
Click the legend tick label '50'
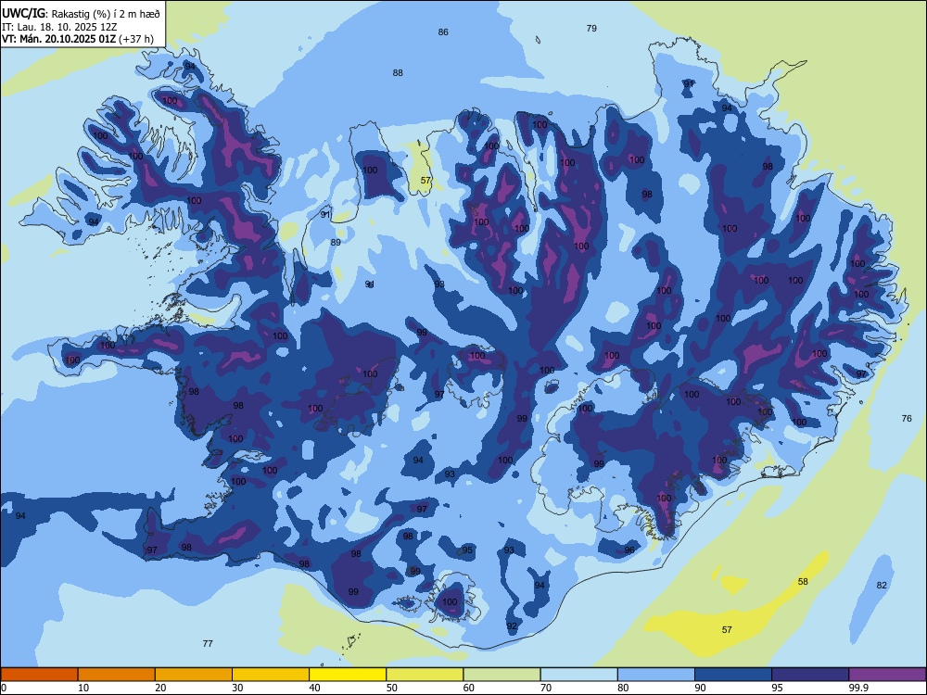(x=392, y=688)
